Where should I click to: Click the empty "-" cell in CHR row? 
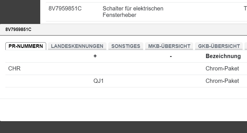[171, 68]
